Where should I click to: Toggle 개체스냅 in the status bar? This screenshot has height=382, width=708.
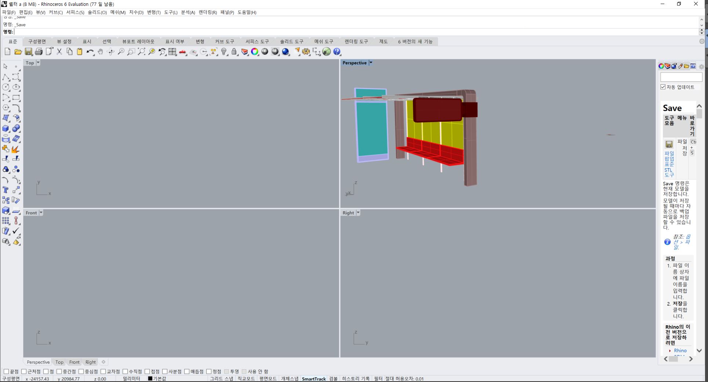[x=290, y=379]
